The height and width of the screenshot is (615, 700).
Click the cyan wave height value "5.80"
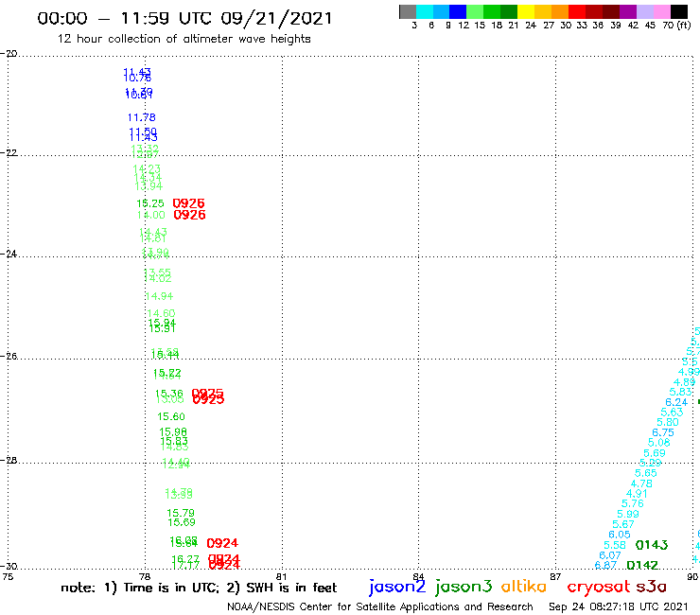click(668, 423)
